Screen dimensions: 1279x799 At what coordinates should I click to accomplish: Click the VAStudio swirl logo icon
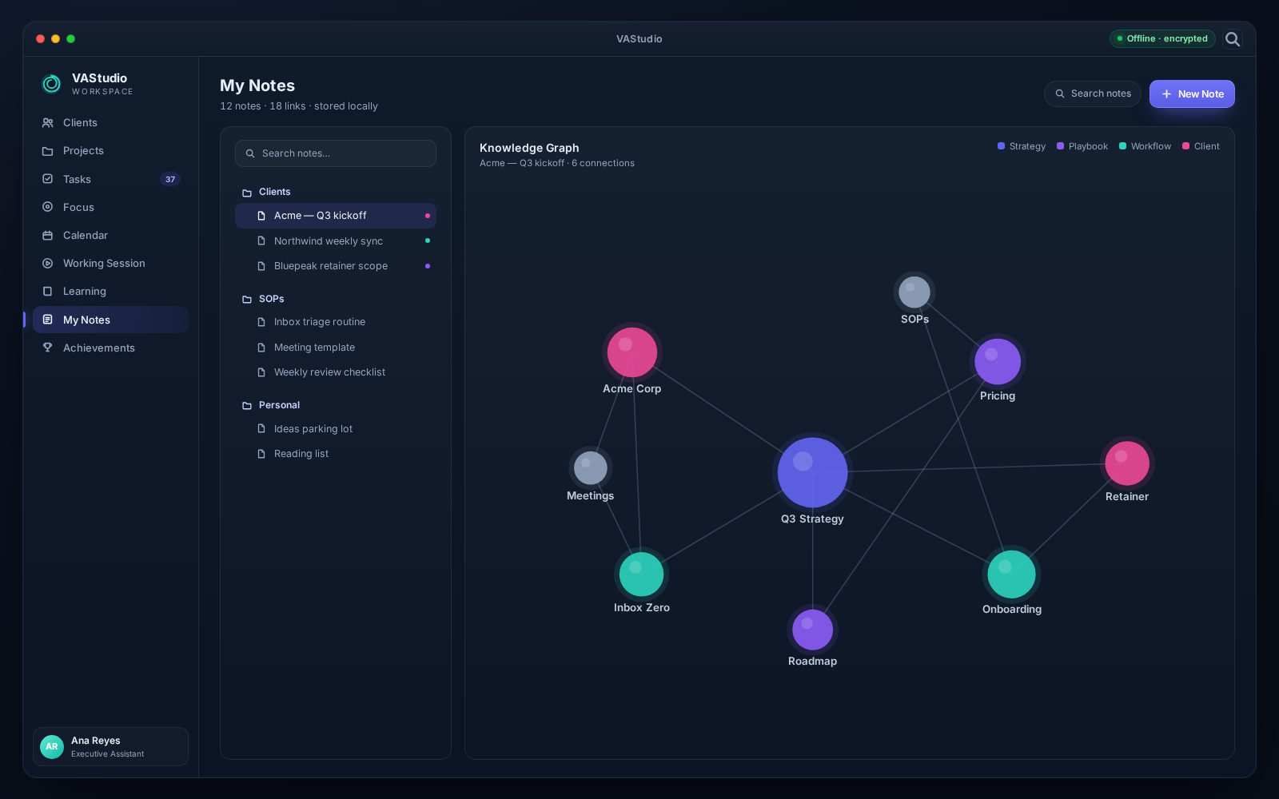point(51,83)
